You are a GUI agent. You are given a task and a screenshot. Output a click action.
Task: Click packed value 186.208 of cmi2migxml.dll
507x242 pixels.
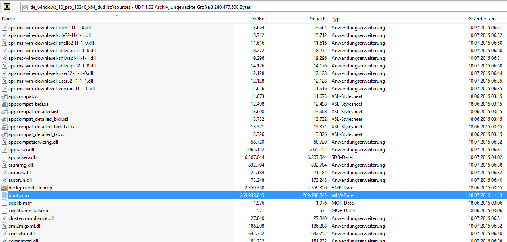click(x=319, y=226)
